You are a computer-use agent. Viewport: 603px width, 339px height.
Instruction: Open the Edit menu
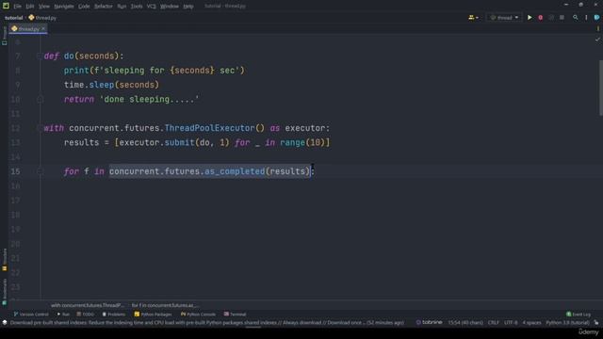(30, 7)
